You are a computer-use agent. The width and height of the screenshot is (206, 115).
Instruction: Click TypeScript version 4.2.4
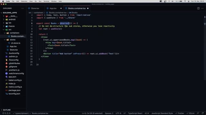[x=147, y=113]
